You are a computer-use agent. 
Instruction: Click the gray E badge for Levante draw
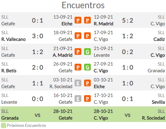point(78,99)
